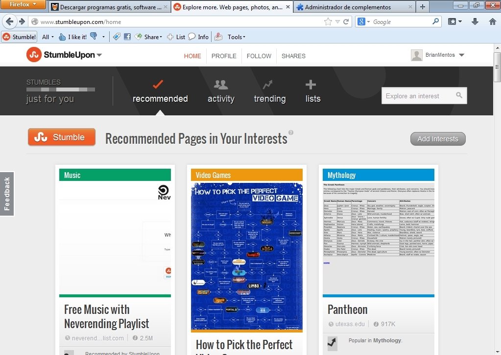Screen dimensions: 501x355
Task: Click the Google search magnifier icon
Action: point(435,22)
